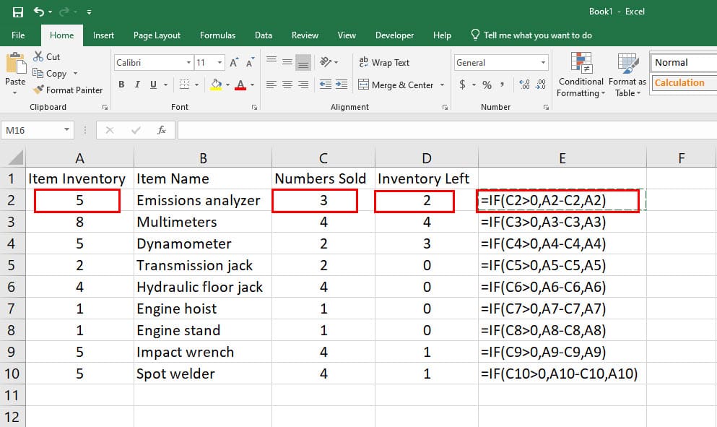Viewport: 717px width, 427px height.
Task: Align text left
Action: [x=271, y=85]
